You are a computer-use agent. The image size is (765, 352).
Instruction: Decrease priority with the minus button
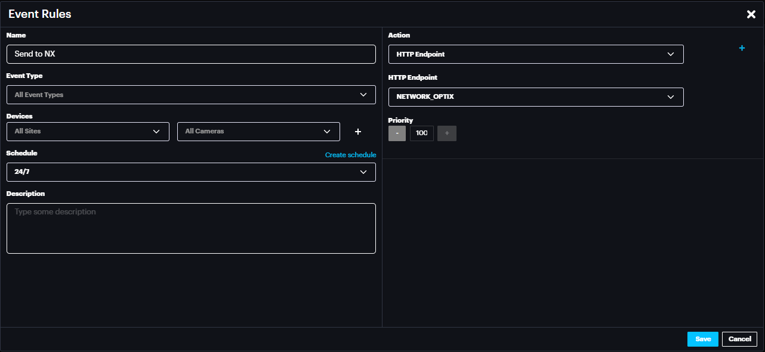click(x=397, y=133)
